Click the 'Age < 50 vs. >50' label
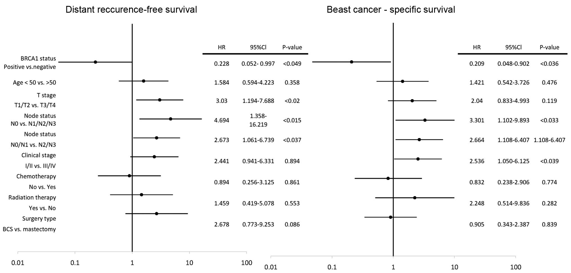571x273 pixels. coord(34,82)
